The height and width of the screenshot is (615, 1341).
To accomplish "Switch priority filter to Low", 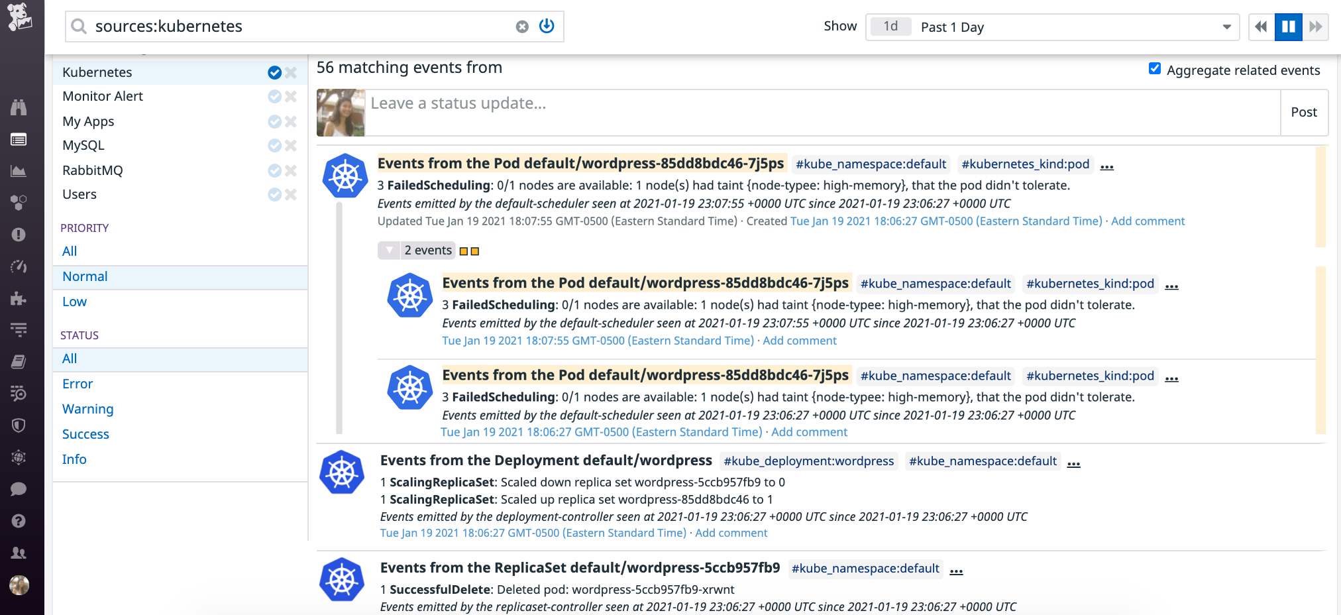I will point(74,302).
